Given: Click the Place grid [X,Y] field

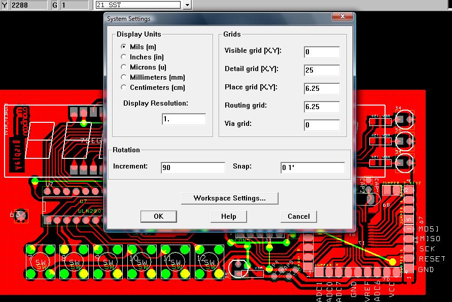Looking at the screenshot, I should (x=322, y=88).
